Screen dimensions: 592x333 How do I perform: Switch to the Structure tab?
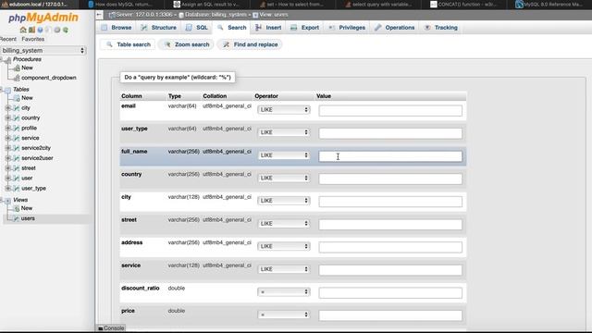pos(158,28)
